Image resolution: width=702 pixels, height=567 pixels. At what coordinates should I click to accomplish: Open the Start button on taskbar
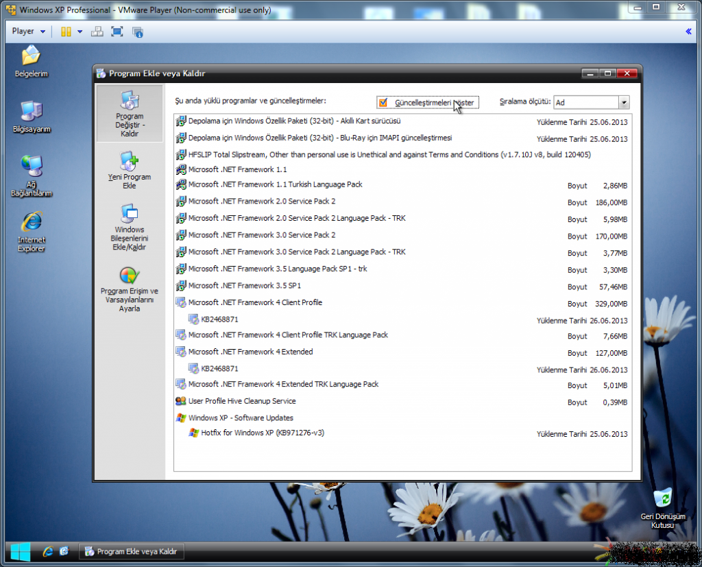coord(20,551)
